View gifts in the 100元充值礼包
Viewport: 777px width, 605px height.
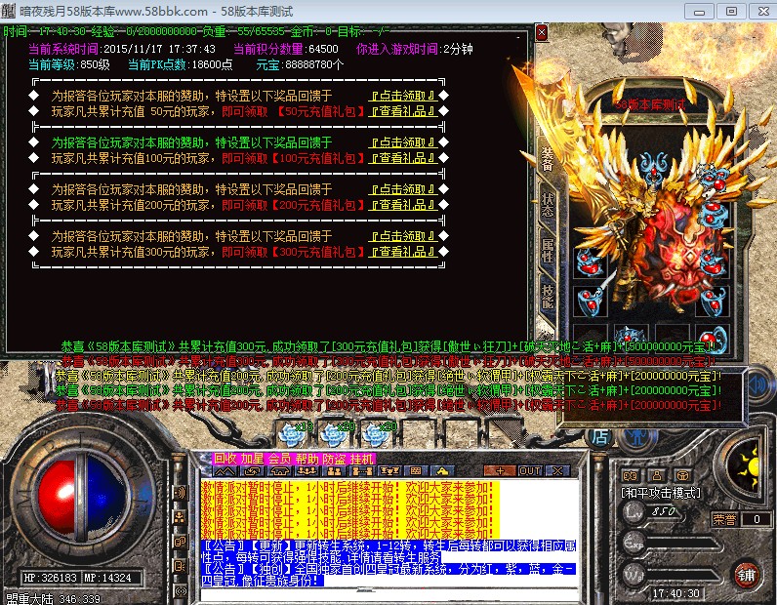403,158
